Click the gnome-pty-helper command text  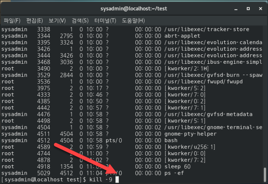pyautogui.click(x=190, y=134)
